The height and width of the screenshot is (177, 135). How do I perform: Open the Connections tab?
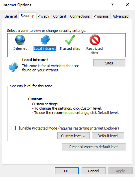[x=80, y=16]
